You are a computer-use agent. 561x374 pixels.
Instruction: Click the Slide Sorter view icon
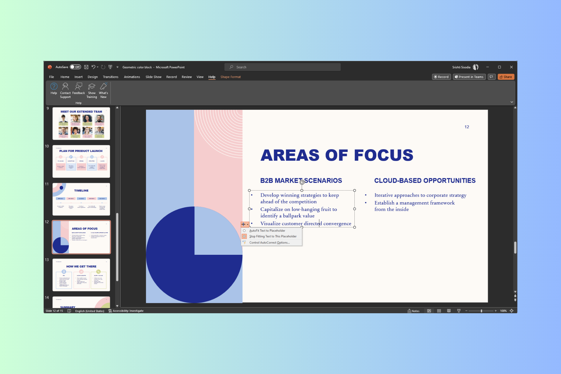coord(439,311)
